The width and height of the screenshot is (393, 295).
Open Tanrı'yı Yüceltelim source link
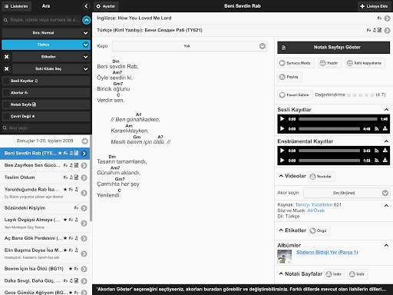[314, 205]
